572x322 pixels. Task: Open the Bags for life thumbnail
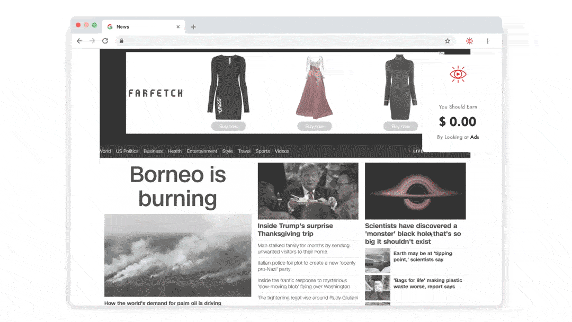click(x=378, y=288)
